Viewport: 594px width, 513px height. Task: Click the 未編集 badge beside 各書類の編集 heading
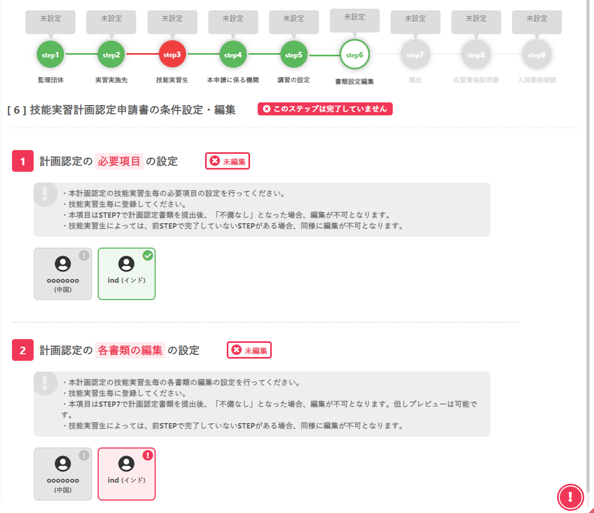(249, 350)
